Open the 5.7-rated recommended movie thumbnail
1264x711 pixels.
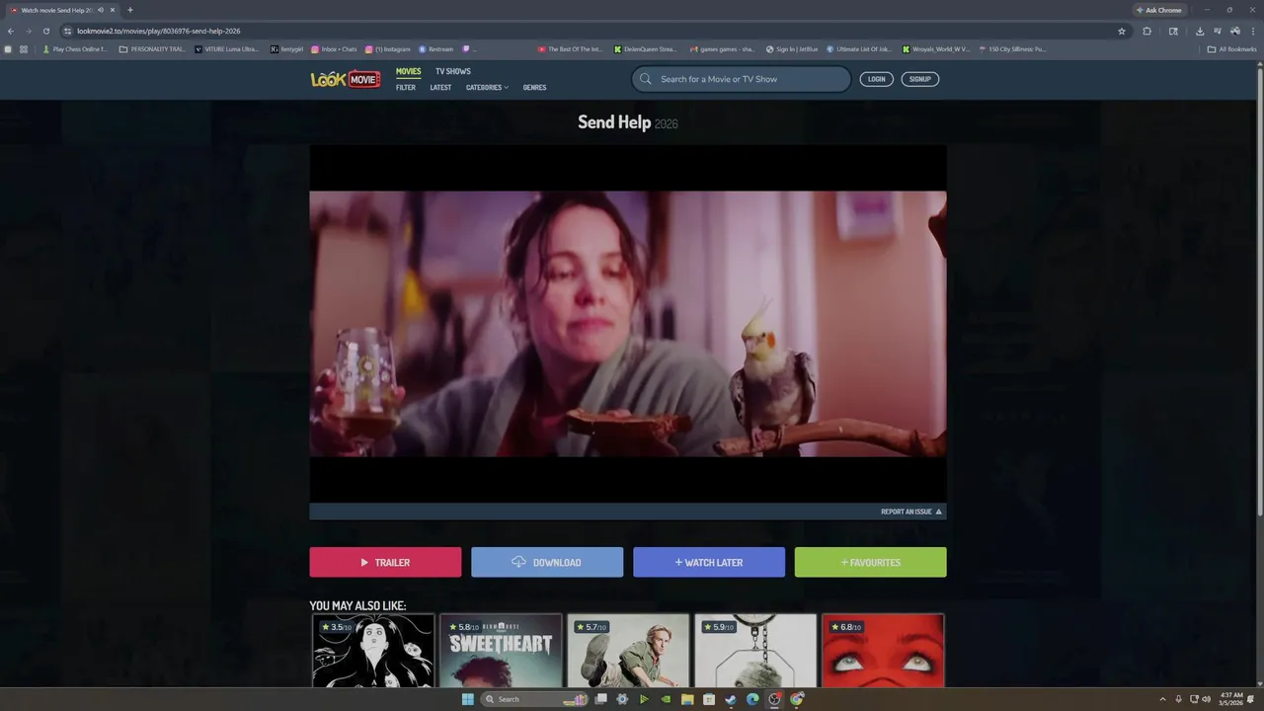point(628,651)
